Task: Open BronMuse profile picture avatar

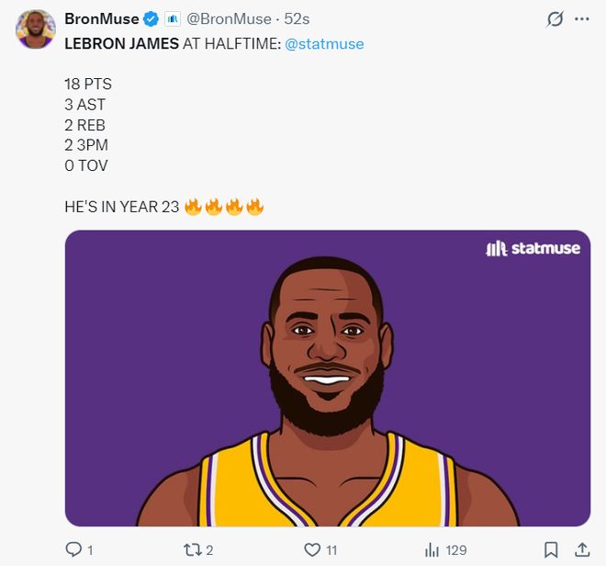Action: tap(36, 29)
